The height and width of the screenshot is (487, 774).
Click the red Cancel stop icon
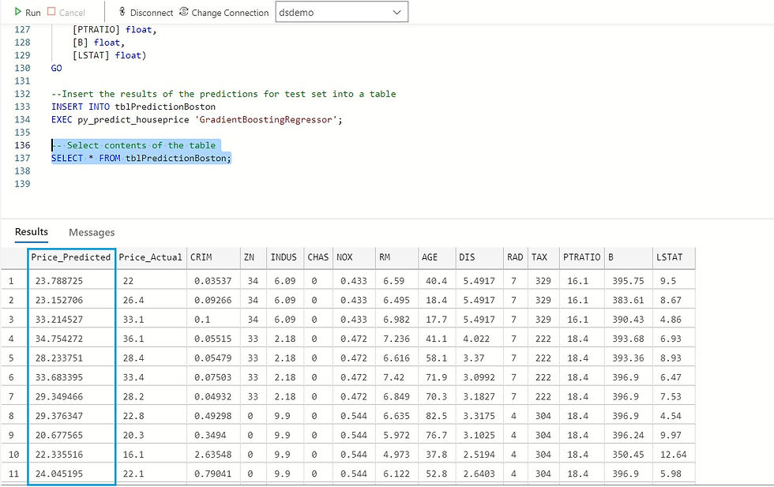pos(51,11)
